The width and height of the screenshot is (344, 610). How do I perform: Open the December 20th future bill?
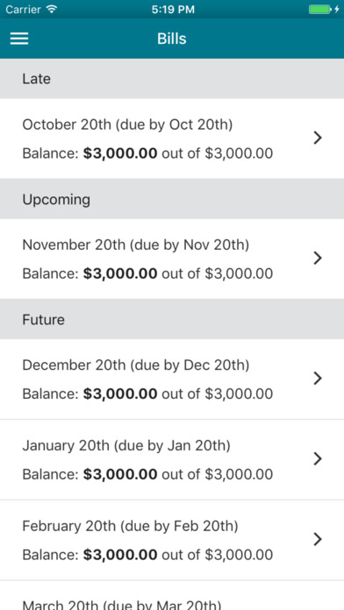[x=172, y=379]
